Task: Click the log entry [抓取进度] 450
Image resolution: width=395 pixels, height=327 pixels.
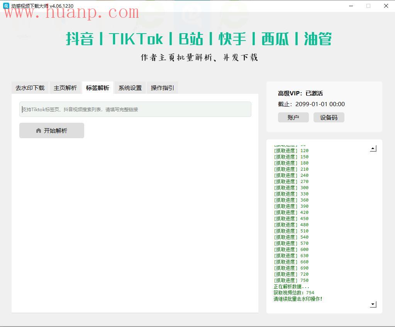Action: coord(291,219)
